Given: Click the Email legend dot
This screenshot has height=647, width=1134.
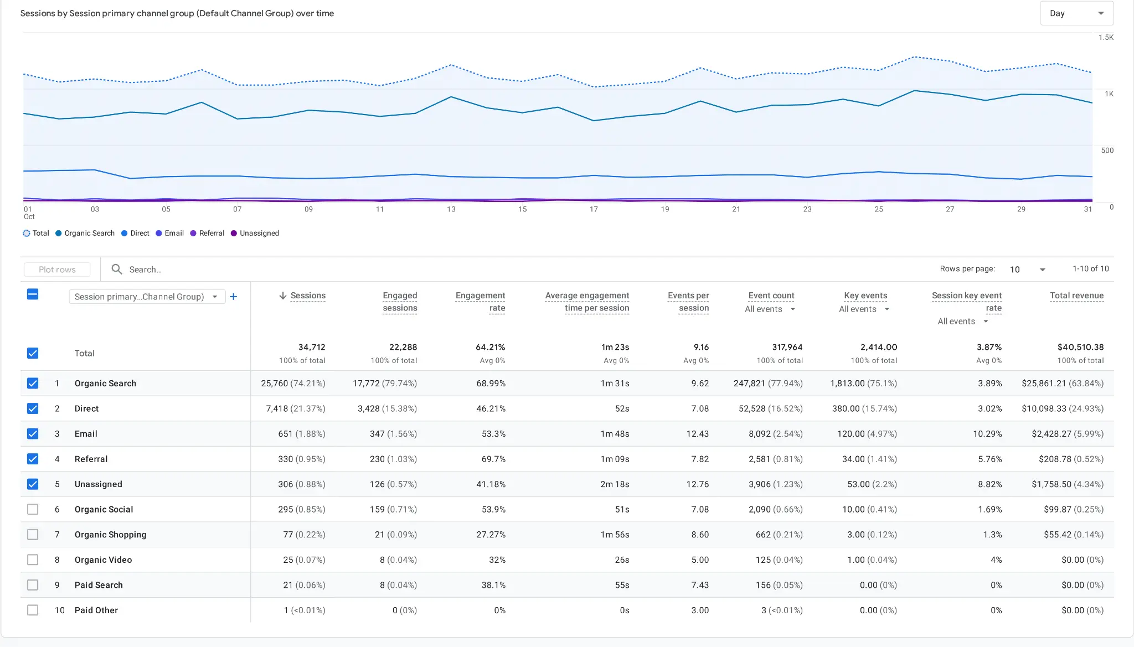Looking at the screenshot, I should coord(159,233).
